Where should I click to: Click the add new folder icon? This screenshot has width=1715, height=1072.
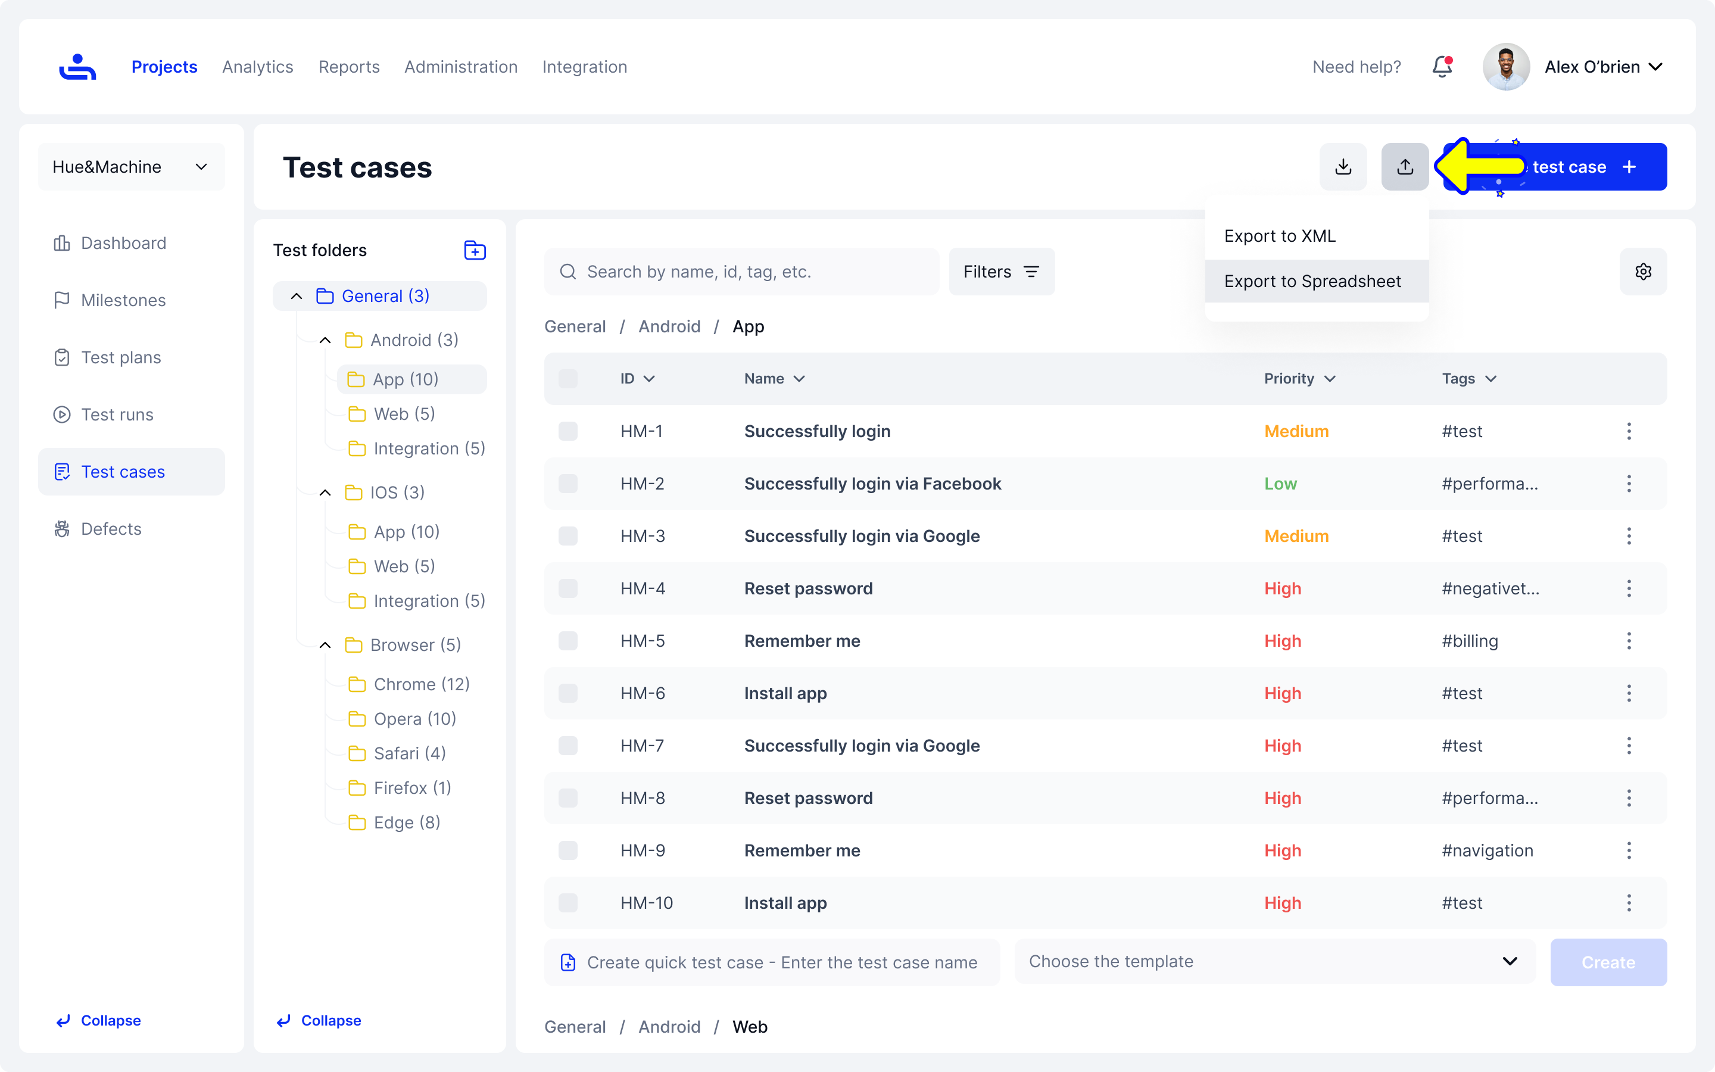click(x=474, y=250)
